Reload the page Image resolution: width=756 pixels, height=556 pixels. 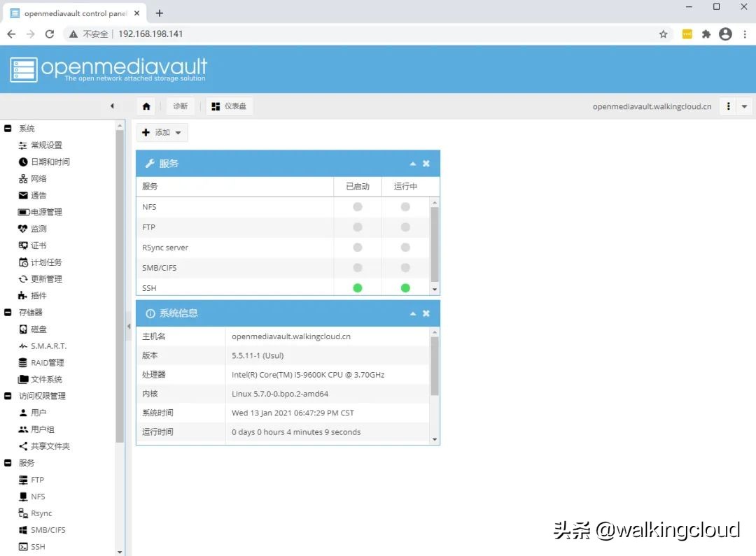49,34
